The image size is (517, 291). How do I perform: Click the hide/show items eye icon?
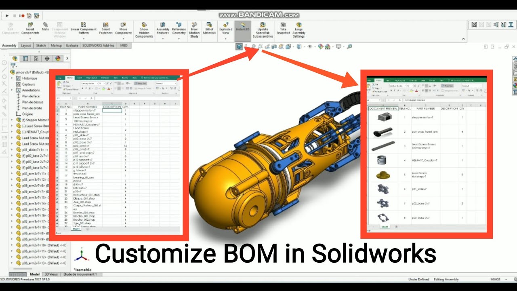pyautogui.click(x=310, y=46)
